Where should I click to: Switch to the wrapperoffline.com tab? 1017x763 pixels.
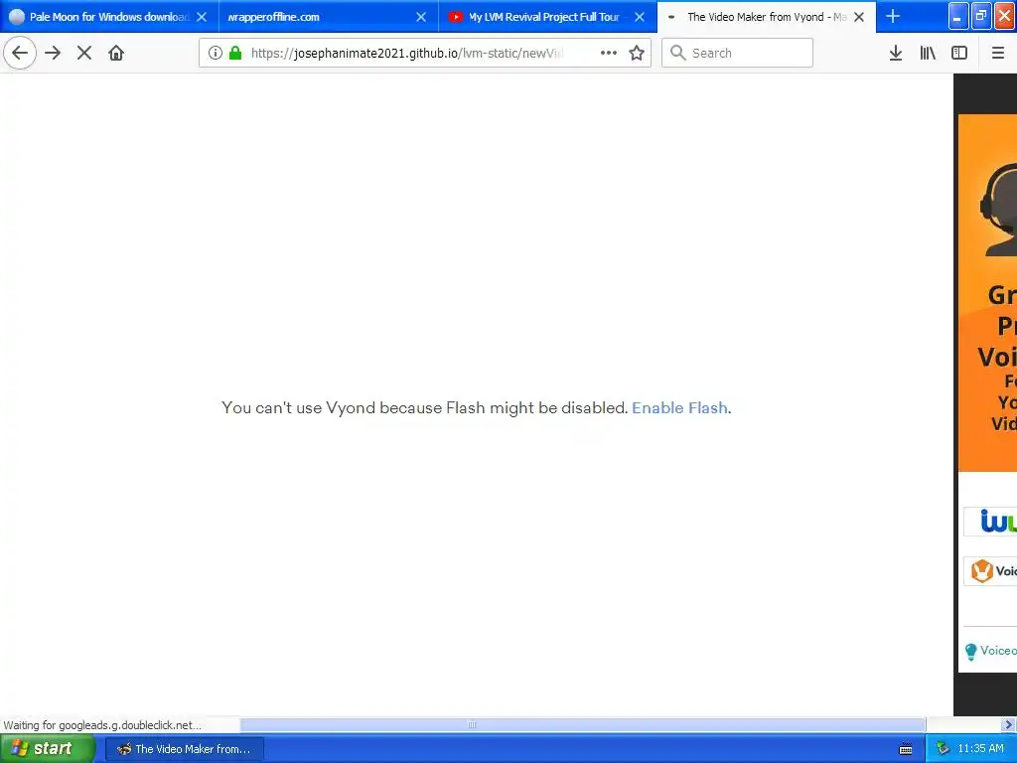tap(329, 17)
